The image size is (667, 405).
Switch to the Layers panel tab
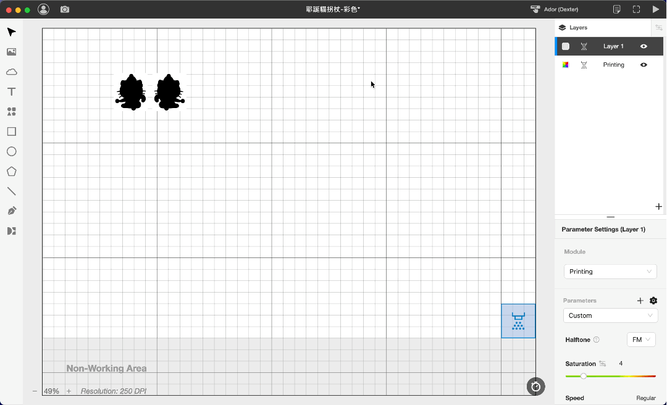573,28
